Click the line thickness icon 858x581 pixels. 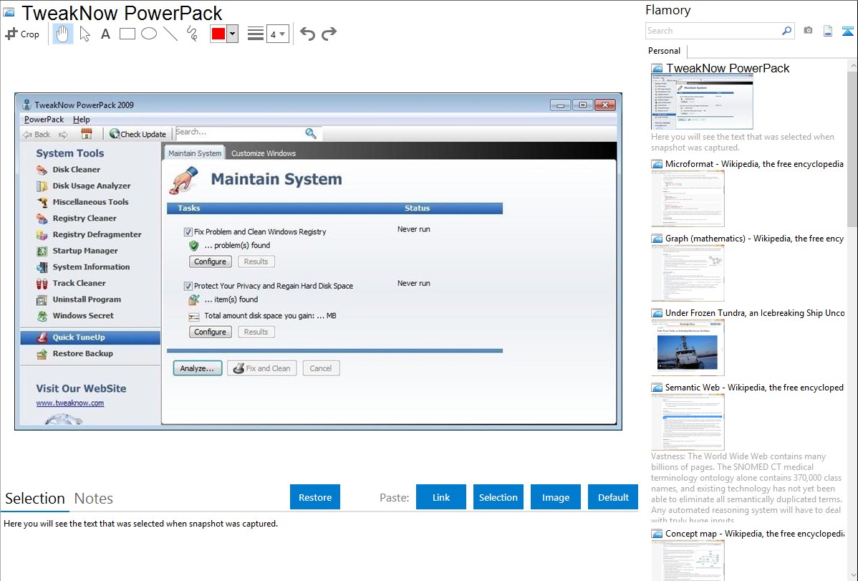click(256, 34)
